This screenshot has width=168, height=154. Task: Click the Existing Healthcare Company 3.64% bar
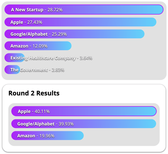coord(15,58)
